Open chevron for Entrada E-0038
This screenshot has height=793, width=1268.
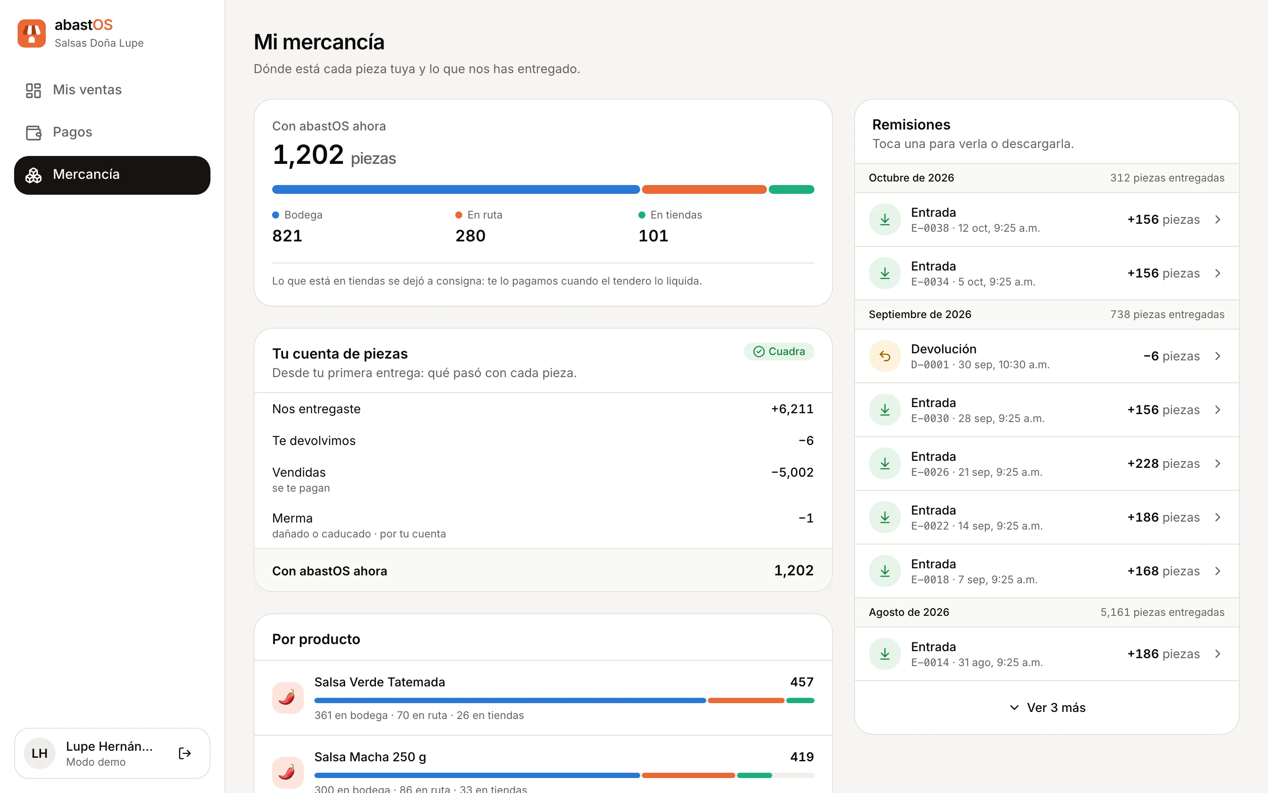1218,219
